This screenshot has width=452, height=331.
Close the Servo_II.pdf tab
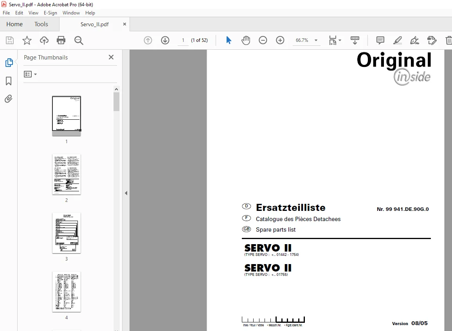pyautogui.click(x=124, y=24)
